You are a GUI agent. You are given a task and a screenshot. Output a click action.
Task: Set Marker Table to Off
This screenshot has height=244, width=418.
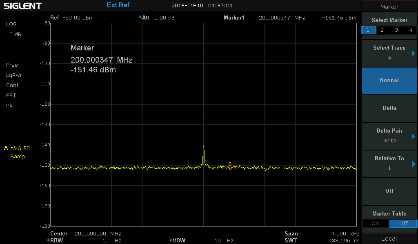tap(403, 223)
